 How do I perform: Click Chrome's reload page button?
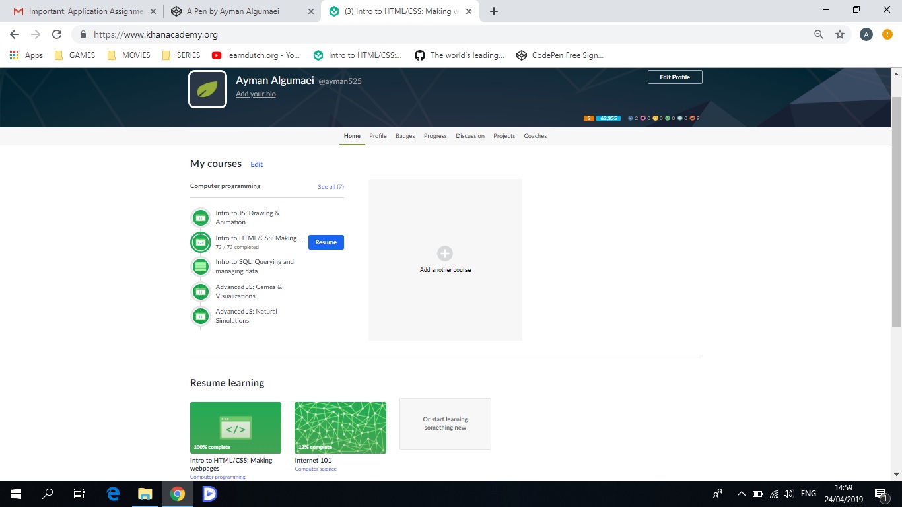click(x=57, y=34)
